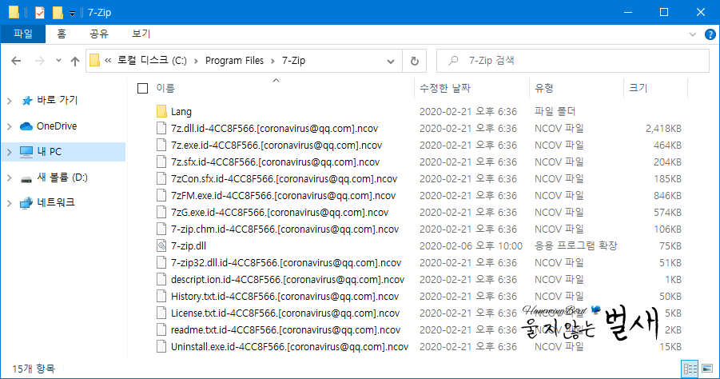Open the 파일 menu tab
This screenshot has width=720, height=379.
click(x=23, y=34)
